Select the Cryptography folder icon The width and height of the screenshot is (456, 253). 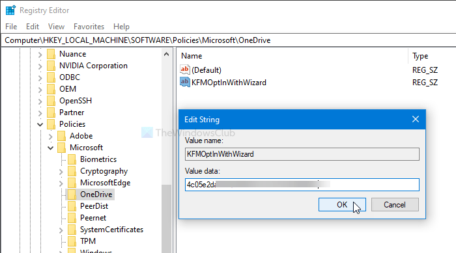point(72,171)
